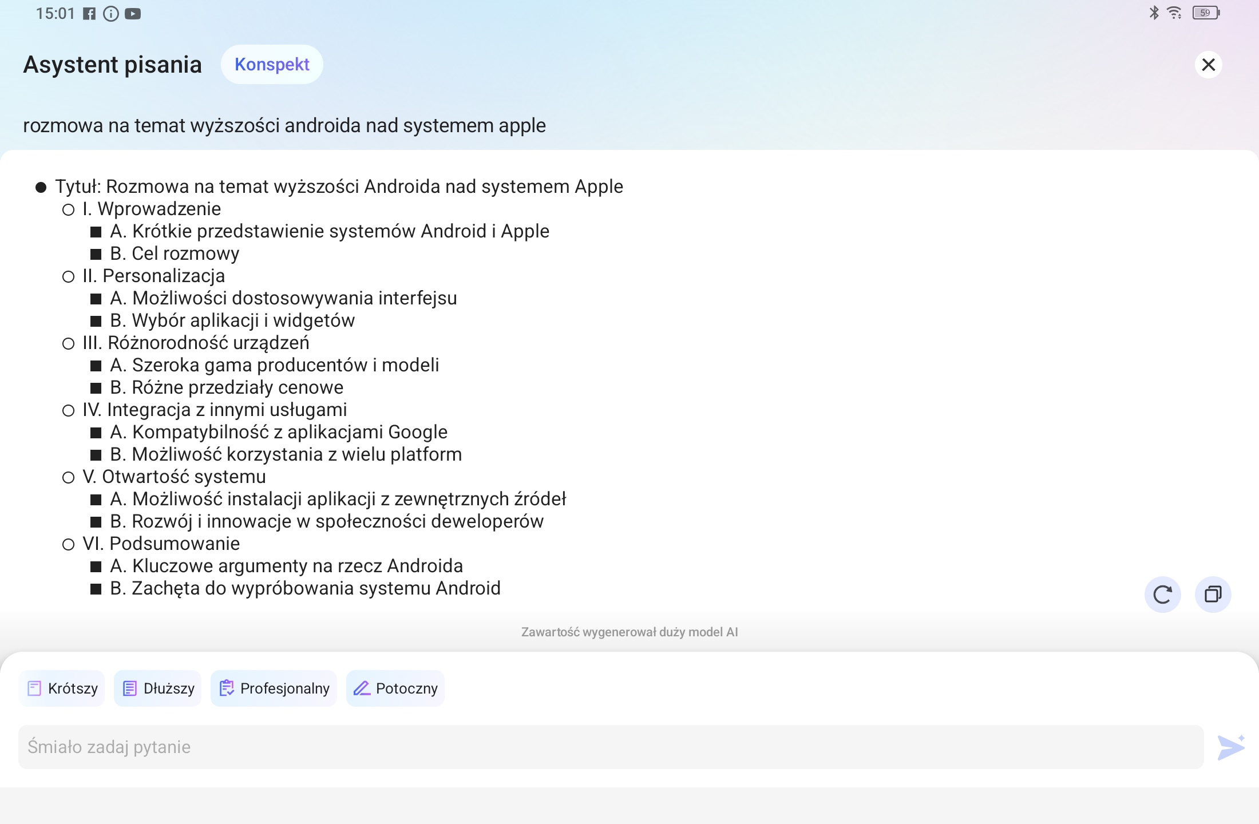Tap the YouTube notification icon

[133, 14]
